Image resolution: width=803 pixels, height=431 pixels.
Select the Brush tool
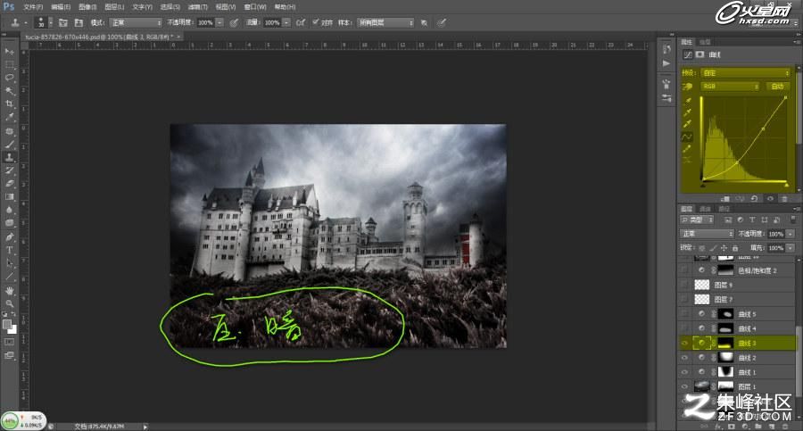(9, 145)
